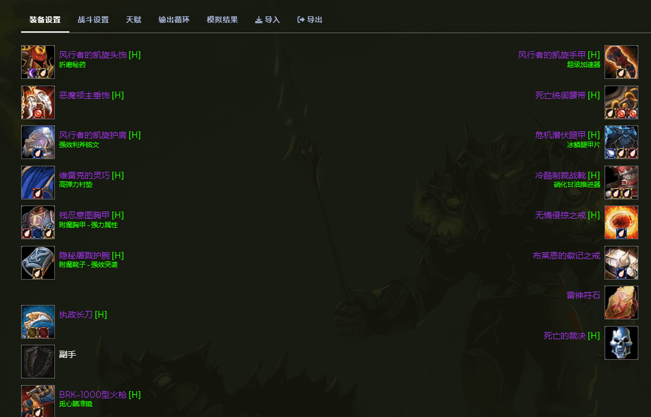Click the 导入 import button
Image resolution: width=651 pixels, height=417 pixels.
[x=267, y=20]
